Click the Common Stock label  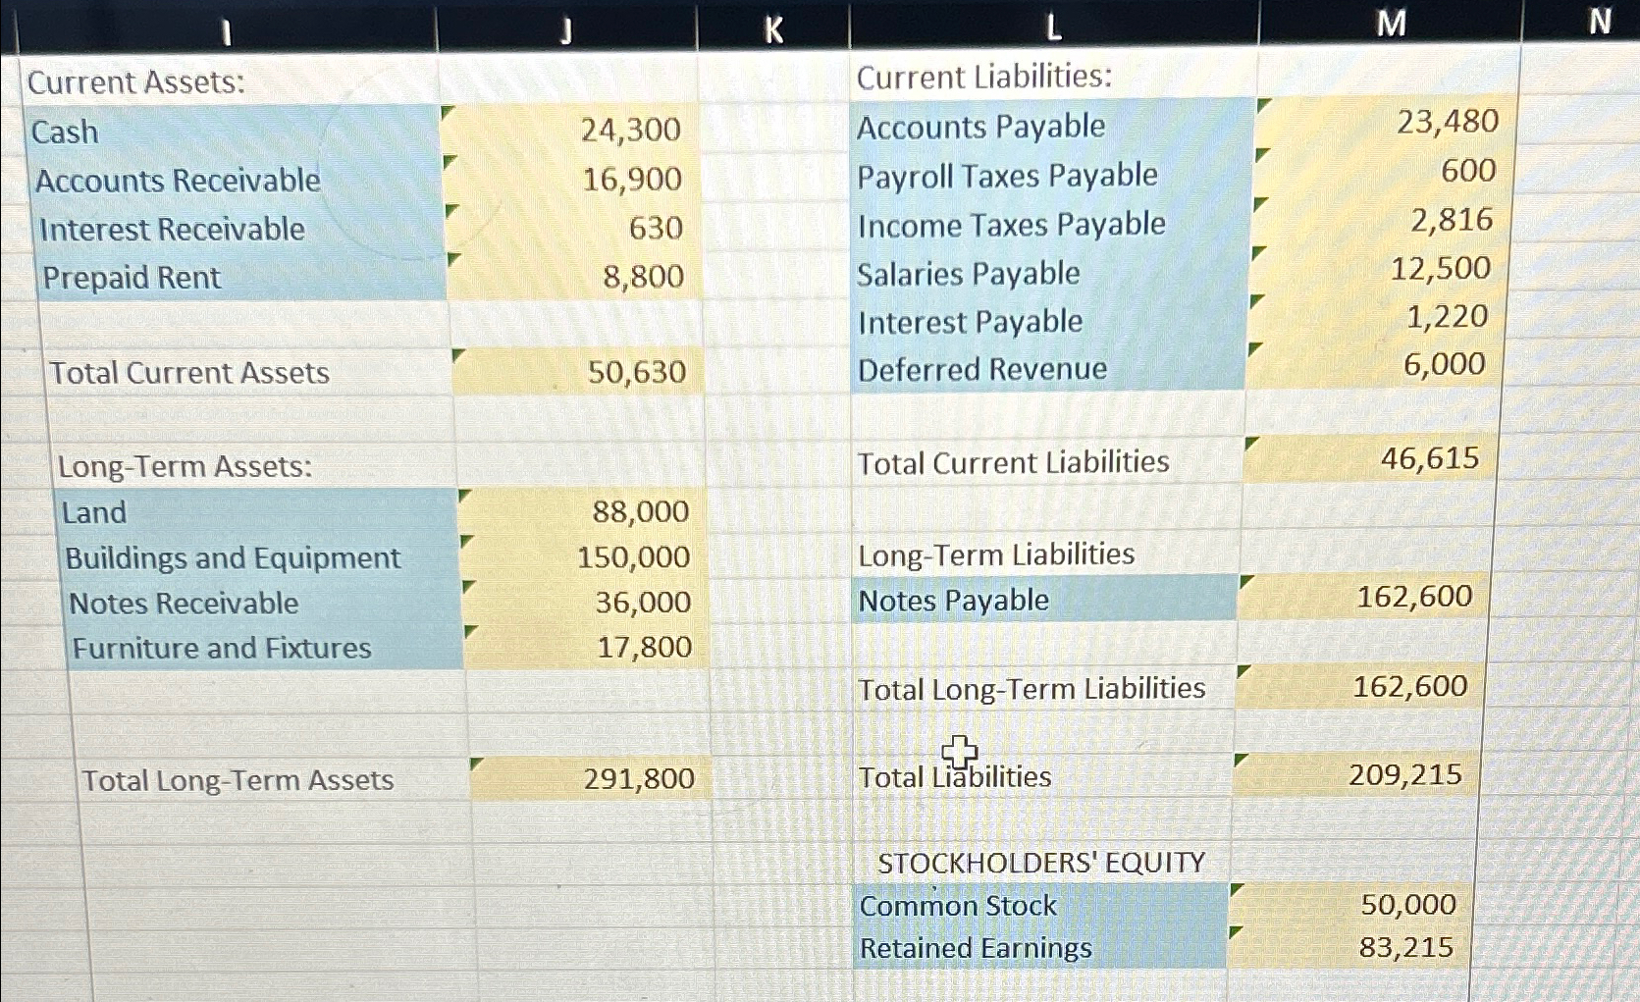(1040, 905)
